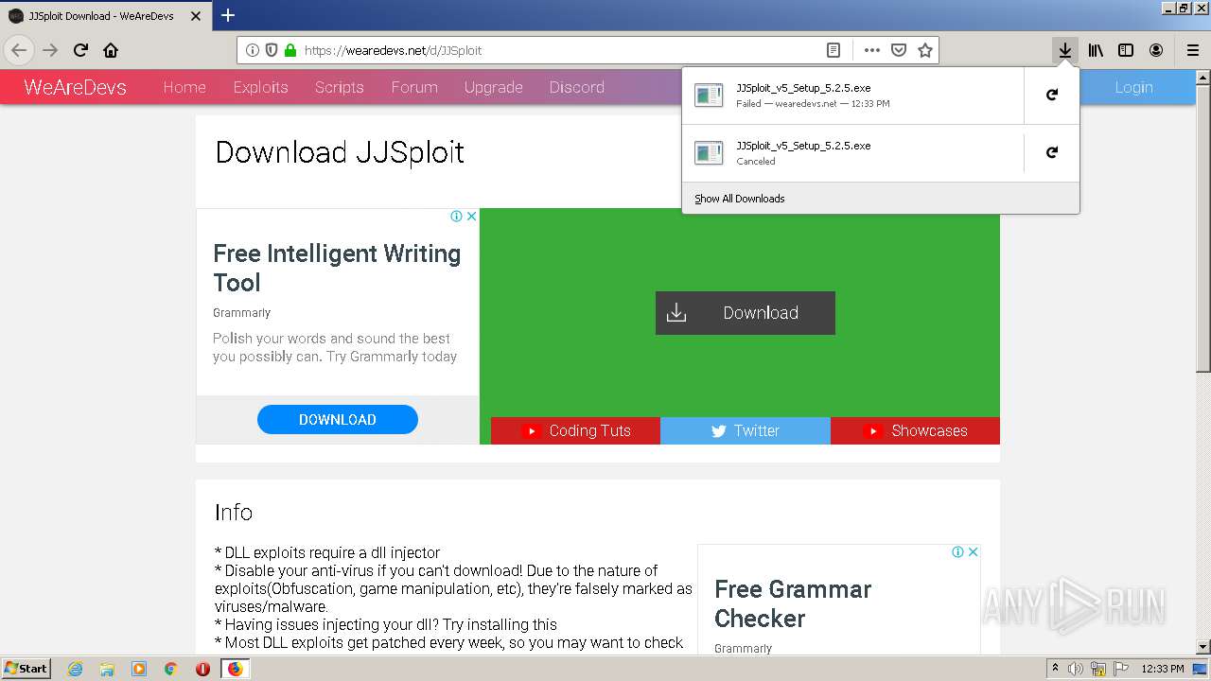Open the network tray icon
1211x681 pixels.
[1098, 669]
